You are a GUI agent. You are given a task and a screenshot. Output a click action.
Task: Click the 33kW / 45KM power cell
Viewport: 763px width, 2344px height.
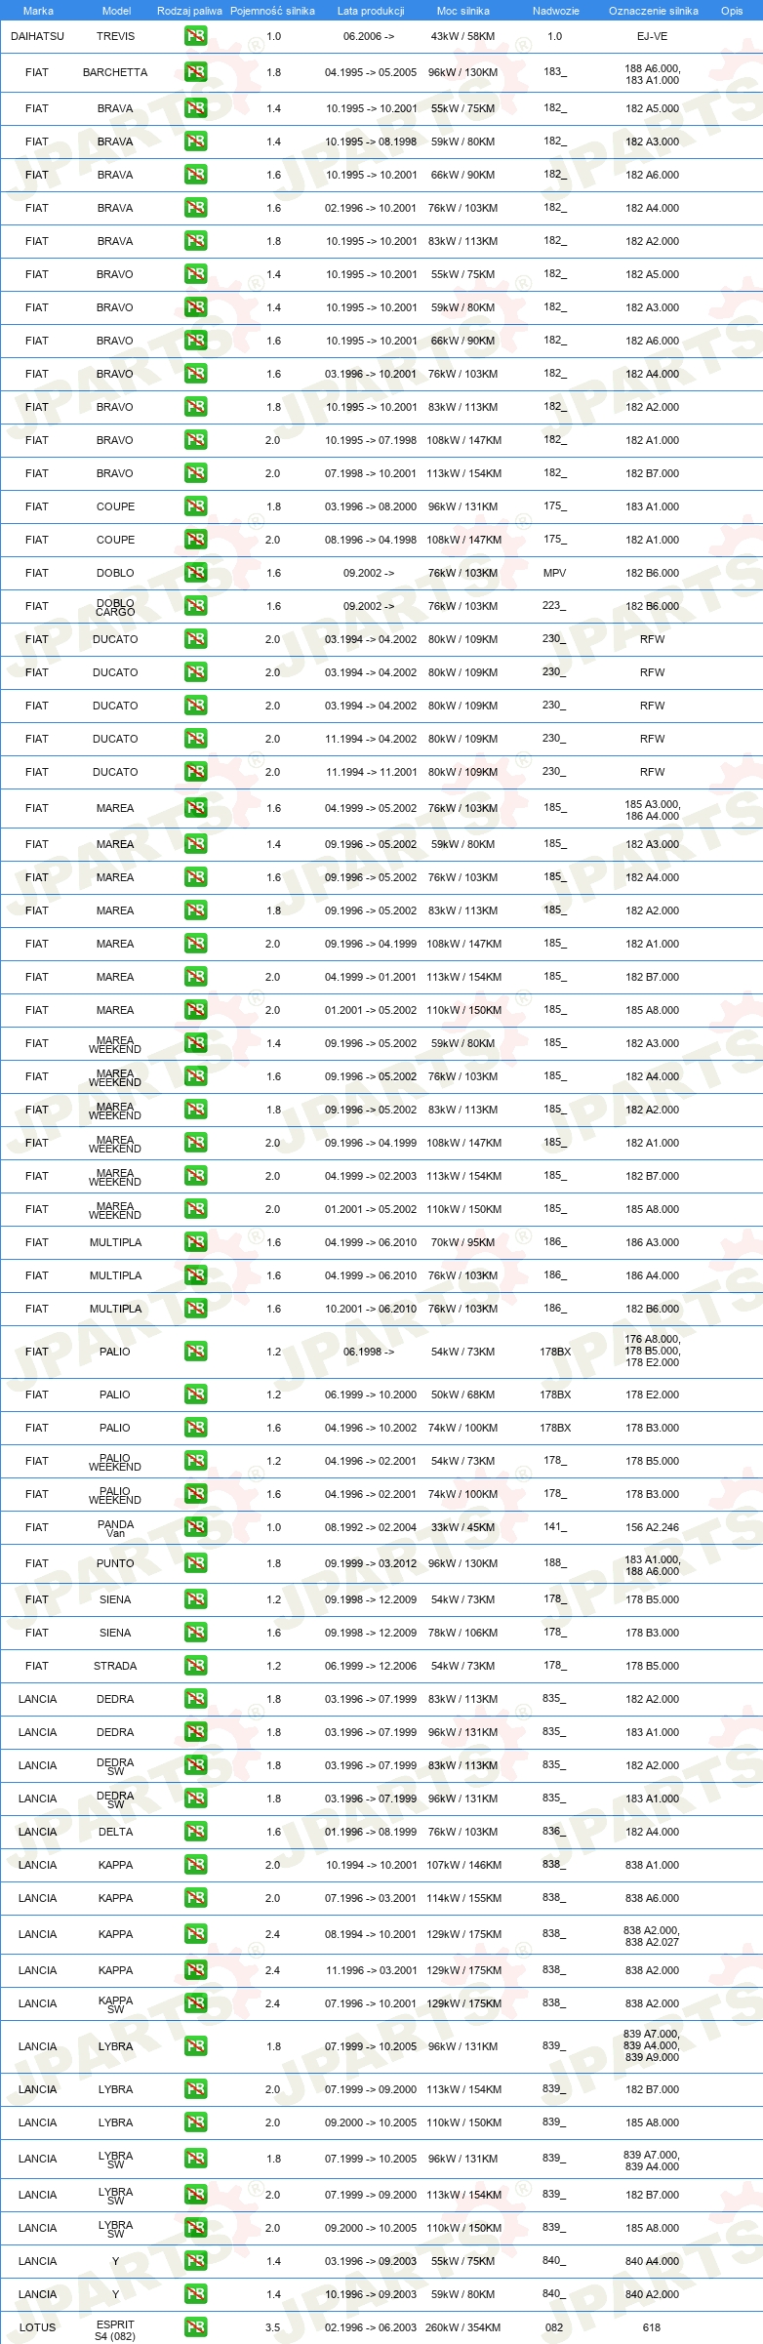pos(463,1527)
